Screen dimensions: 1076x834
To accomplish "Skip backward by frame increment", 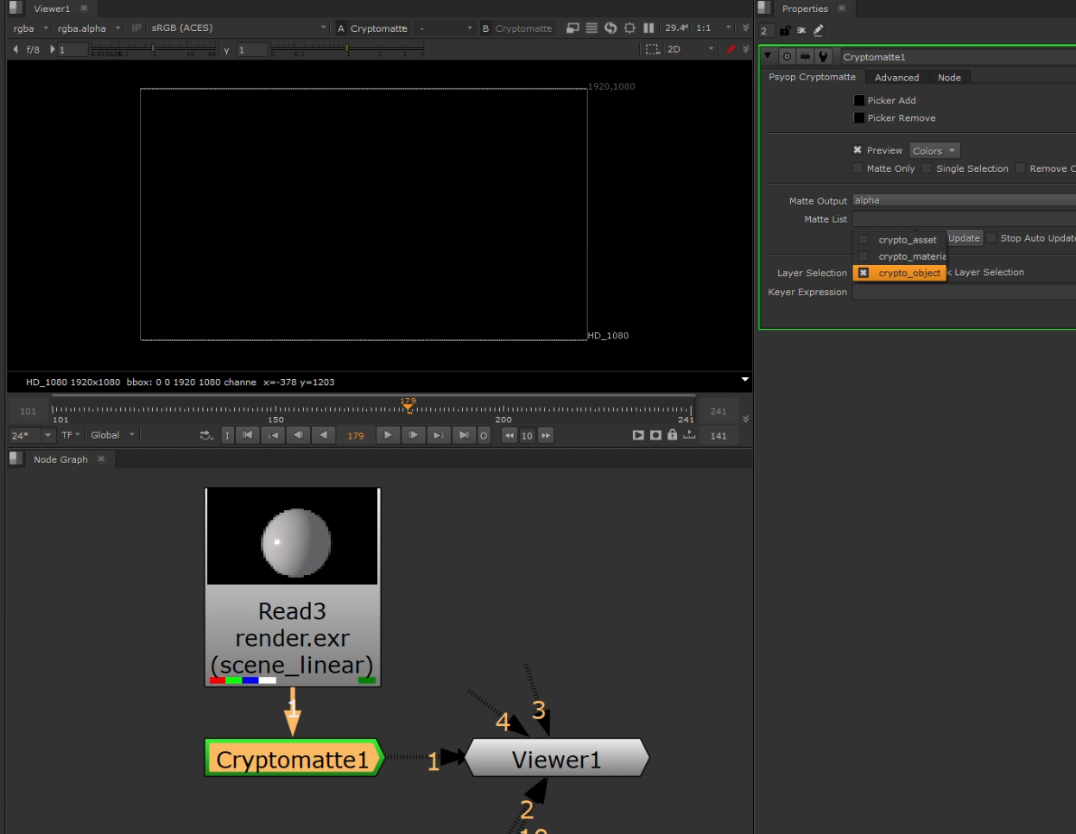I will coord(509,435).
